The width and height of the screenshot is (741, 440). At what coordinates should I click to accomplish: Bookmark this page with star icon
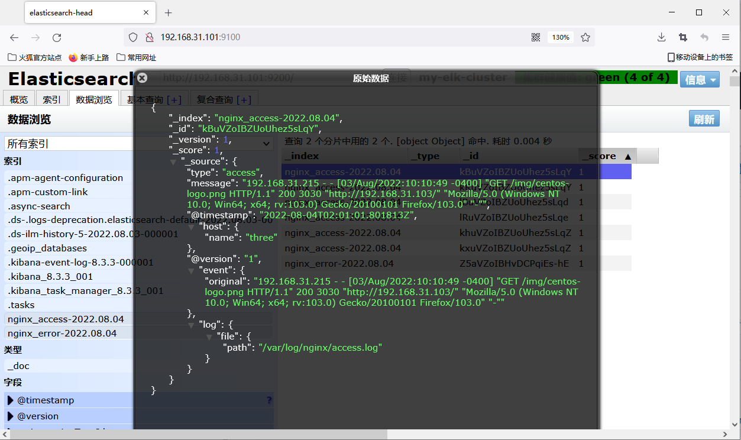(585, 37)
